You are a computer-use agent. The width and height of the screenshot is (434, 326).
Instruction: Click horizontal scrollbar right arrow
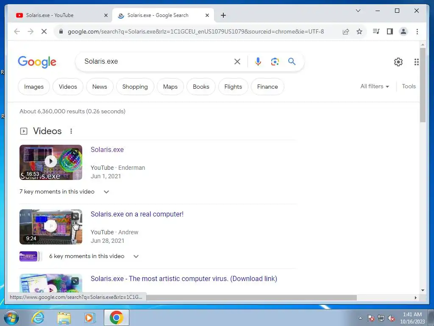coord(415,298)
